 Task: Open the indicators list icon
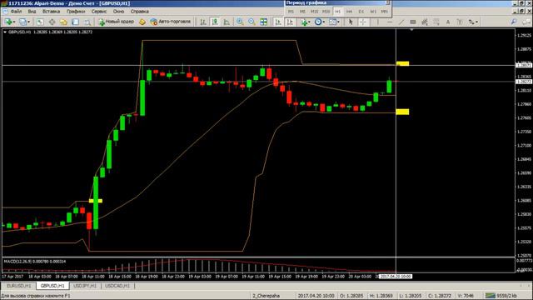point(303,22)
